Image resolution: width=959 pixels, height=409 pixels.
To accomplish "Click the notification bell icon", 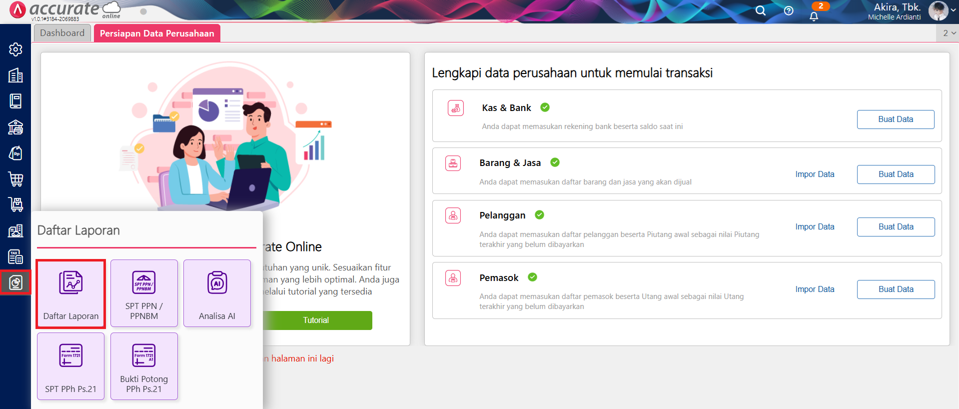I will (x=814, y=16).
